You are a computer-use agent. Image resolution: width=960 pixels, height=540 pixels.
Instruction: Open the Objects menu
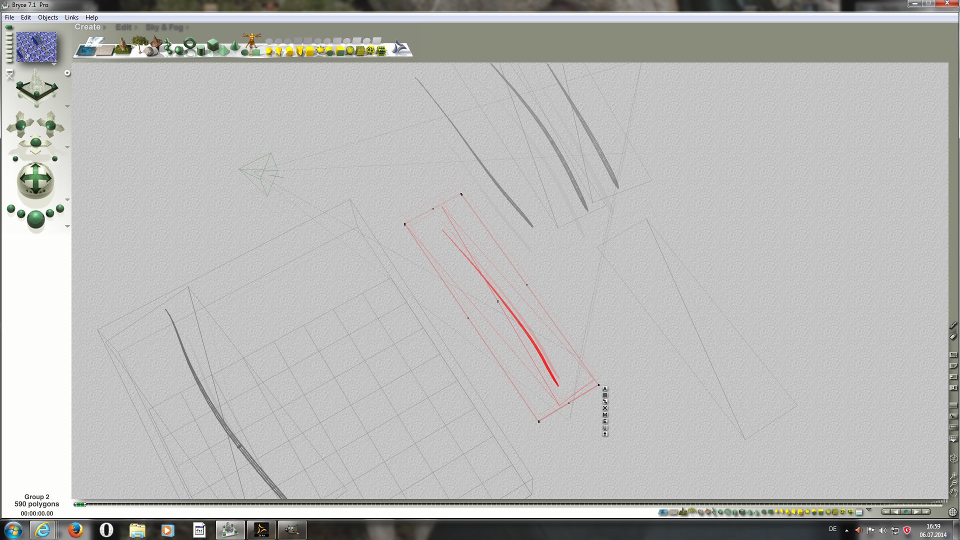click(48, 17)
